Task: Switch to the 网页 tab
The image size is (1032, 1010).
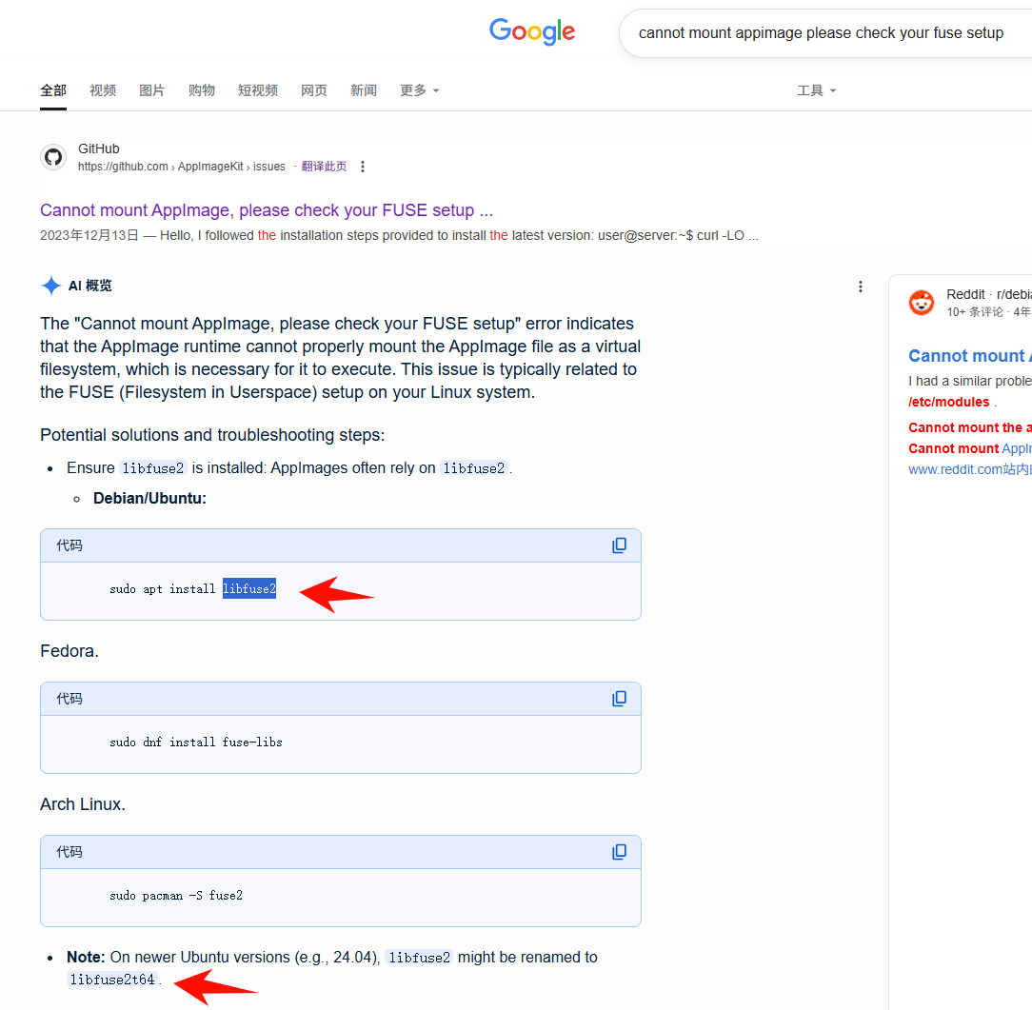Action: pos(314,90)
